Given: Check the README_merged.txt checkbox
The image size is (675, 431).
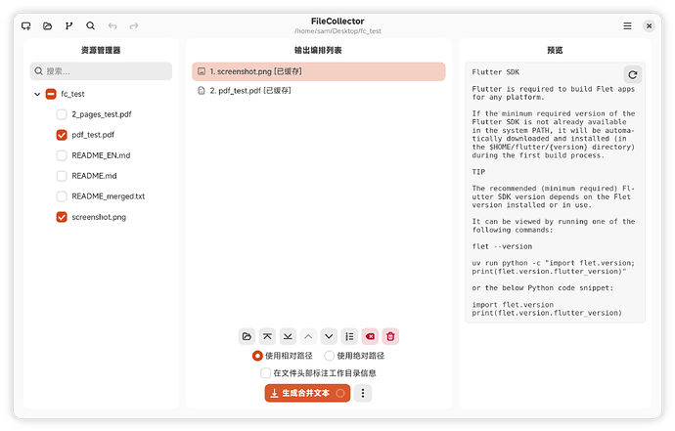Looking at the screenshot, I should [62, 196].
